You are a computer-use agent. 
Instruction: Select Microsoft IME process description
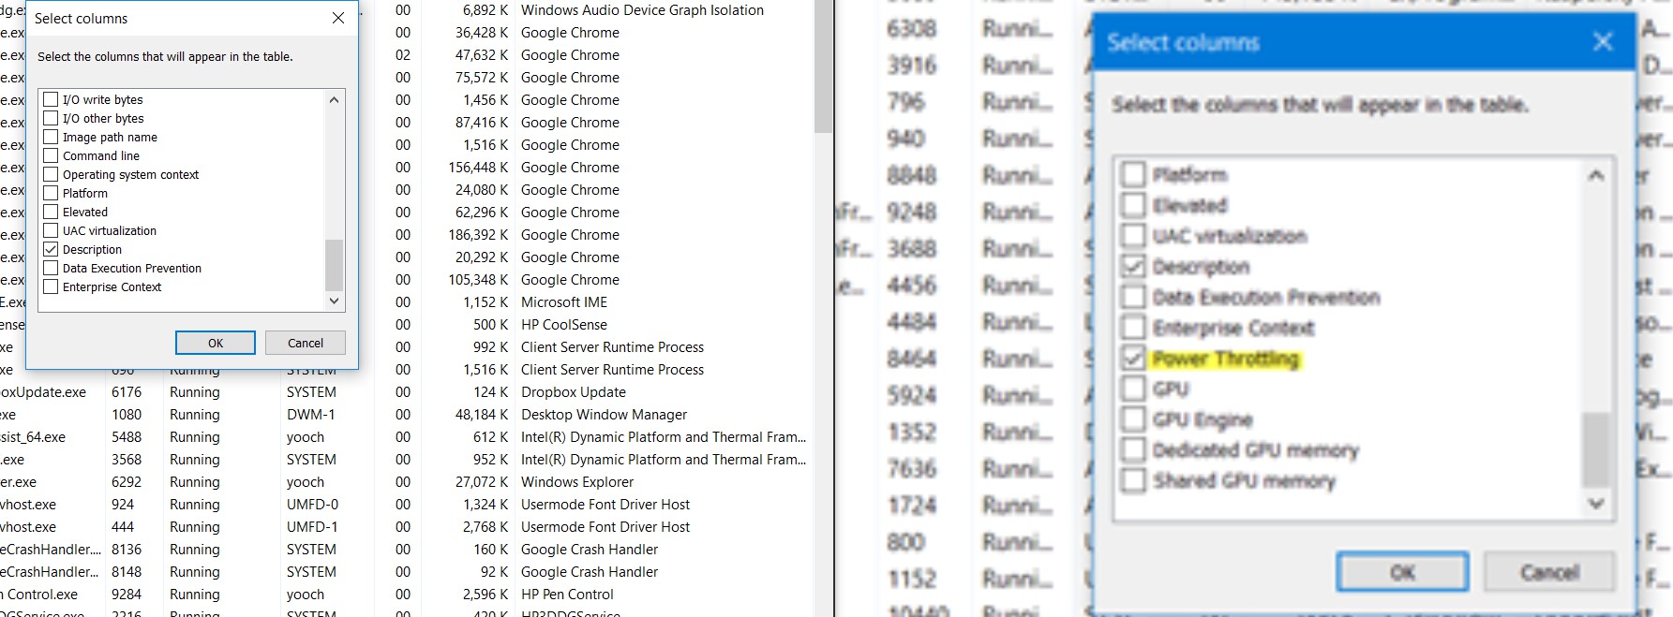[x=564, y=302]
